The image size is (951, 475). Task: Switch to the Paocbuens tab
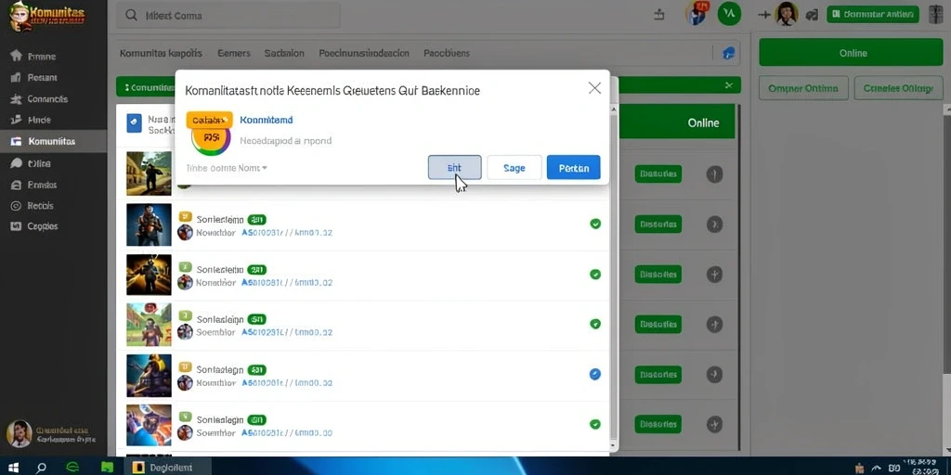pyautogui.click(x=447, y=53)
